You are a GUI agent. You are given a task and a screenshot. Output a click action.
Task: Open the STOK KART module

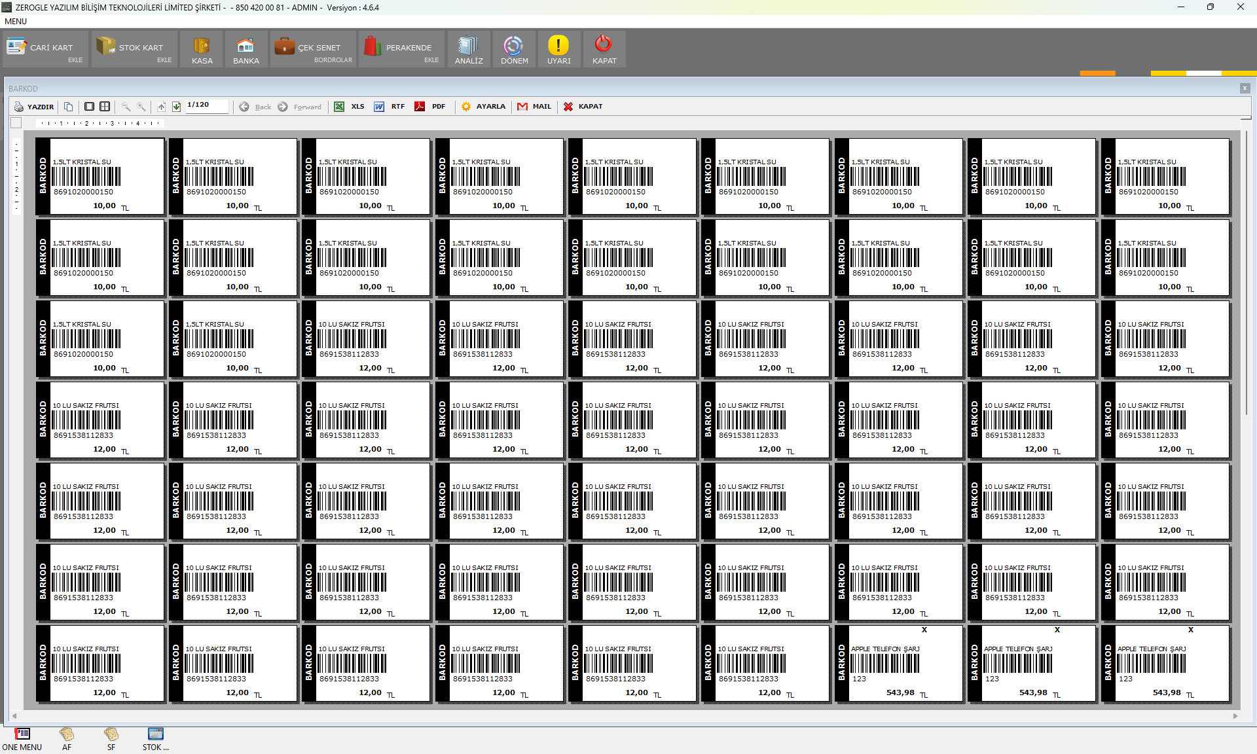click(134, 48)
